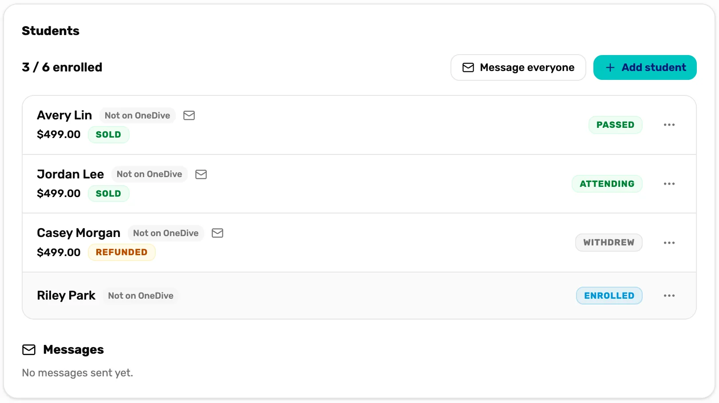Screen dimensions: 719x403
Task: Click the ATTENDING status badge
Action: (x=607, y=184)
